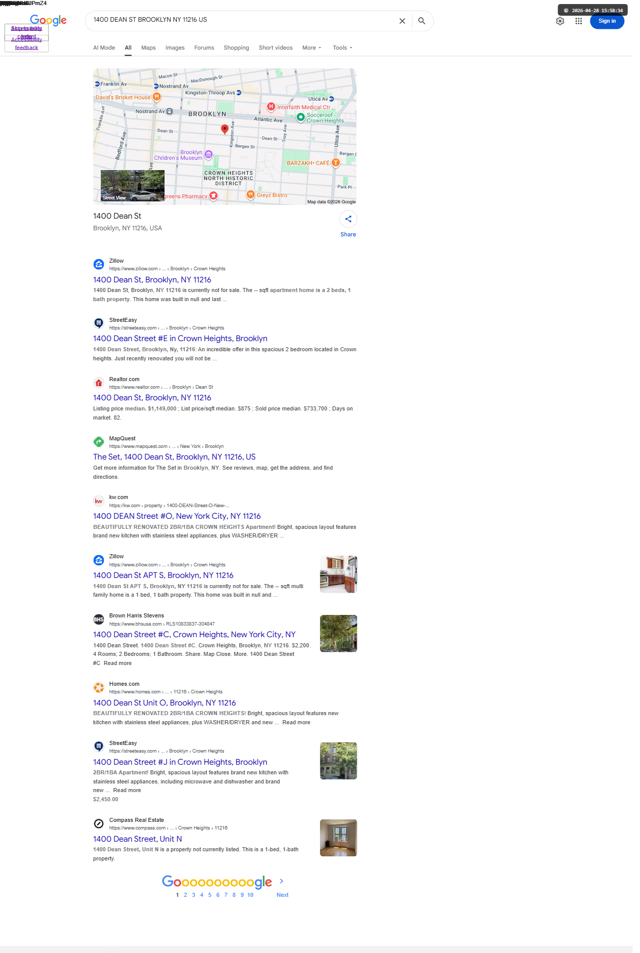Image resolution: width=640 pixels, height=953 pixels.
Task: Open Zillow 1400 Dean St APT S link
Action: 163,575
